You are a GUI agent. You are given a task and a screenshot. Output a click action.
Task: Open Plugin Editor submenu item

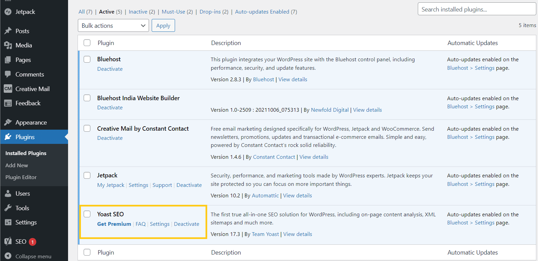tap(21, 177)
